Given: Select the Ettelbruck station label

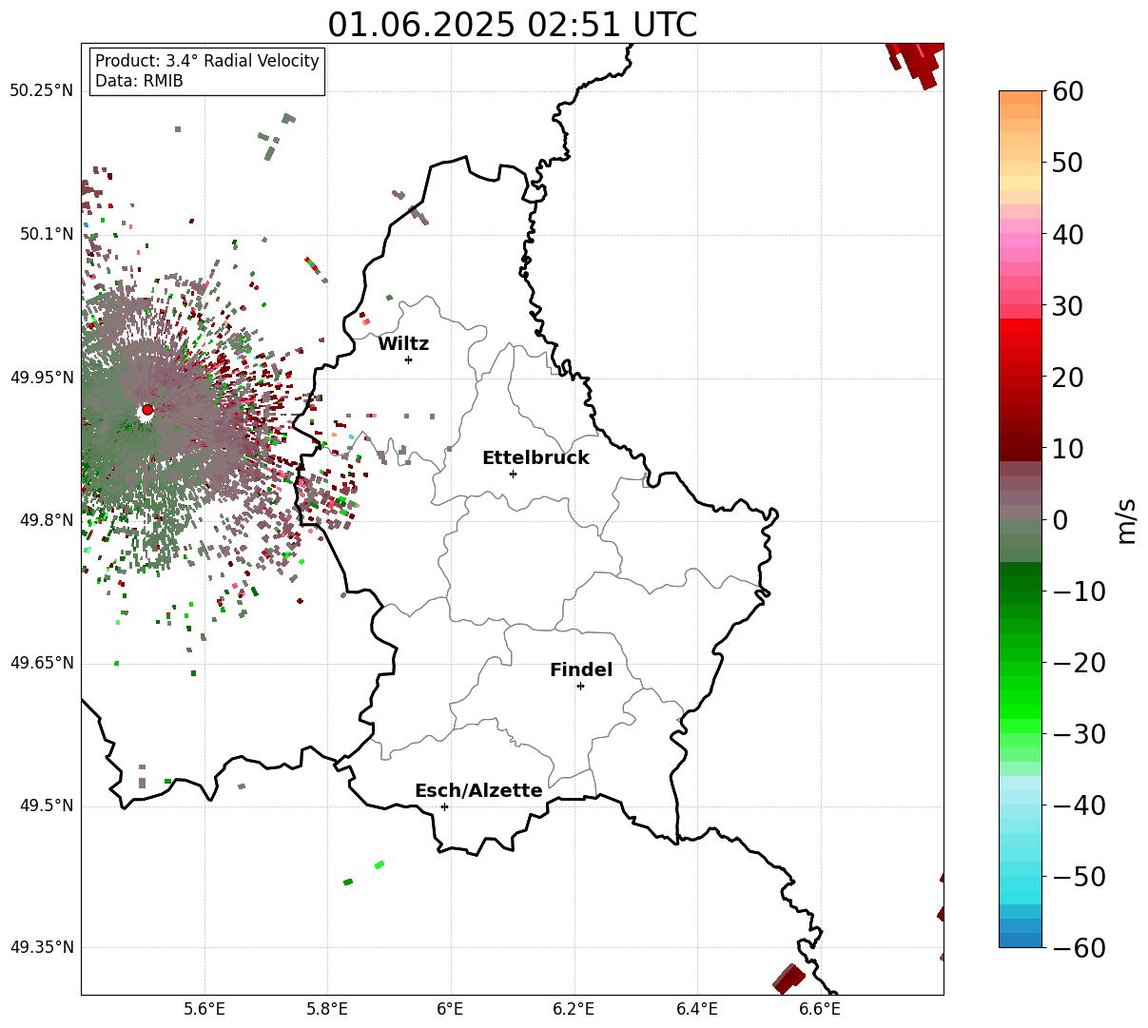Looking at the screenshot, I should 535,458.
